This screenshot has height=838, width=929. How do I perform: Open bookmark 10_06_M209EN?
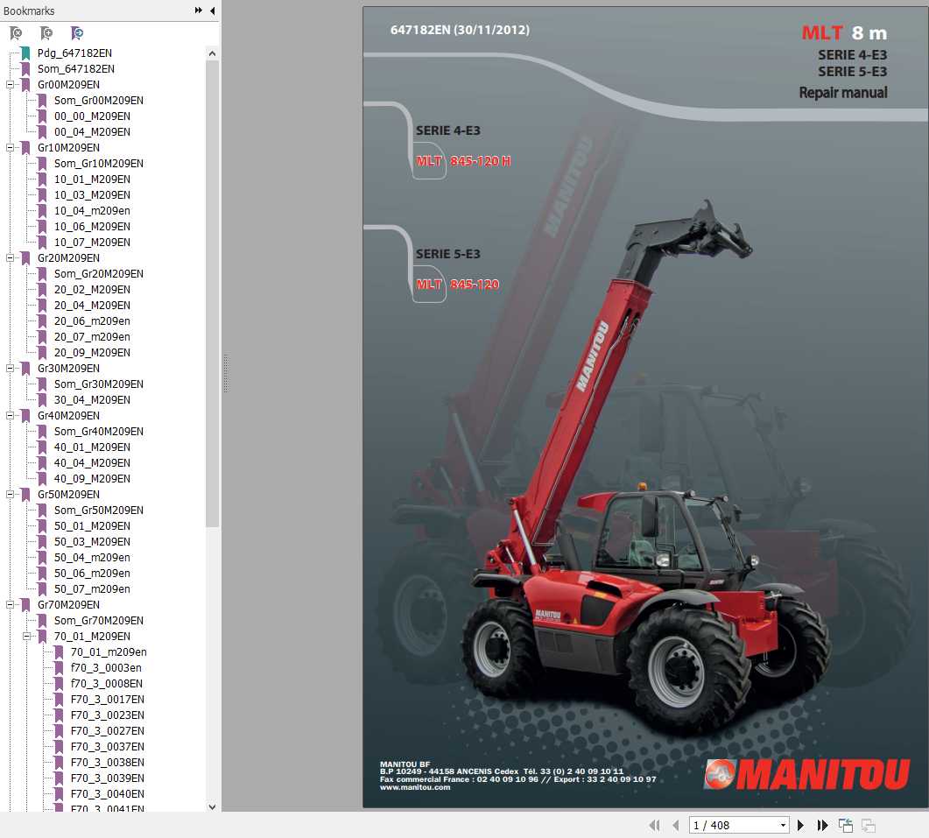(x=93, y=227)
